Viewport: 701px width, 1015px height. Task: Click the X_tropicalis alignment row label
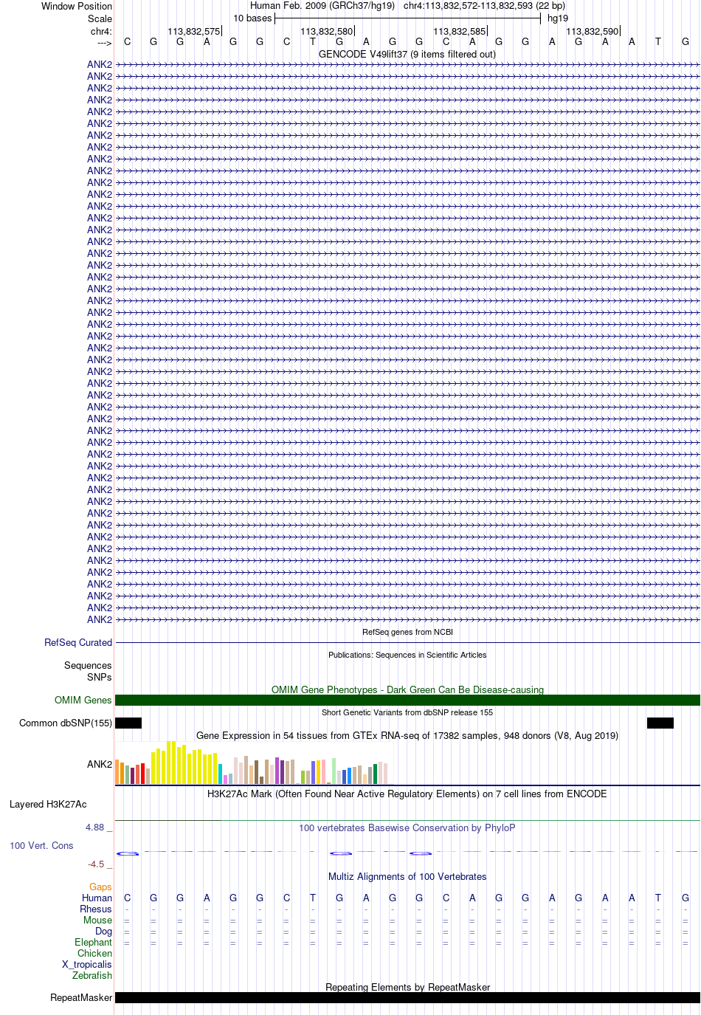click(x=87, y=964)
